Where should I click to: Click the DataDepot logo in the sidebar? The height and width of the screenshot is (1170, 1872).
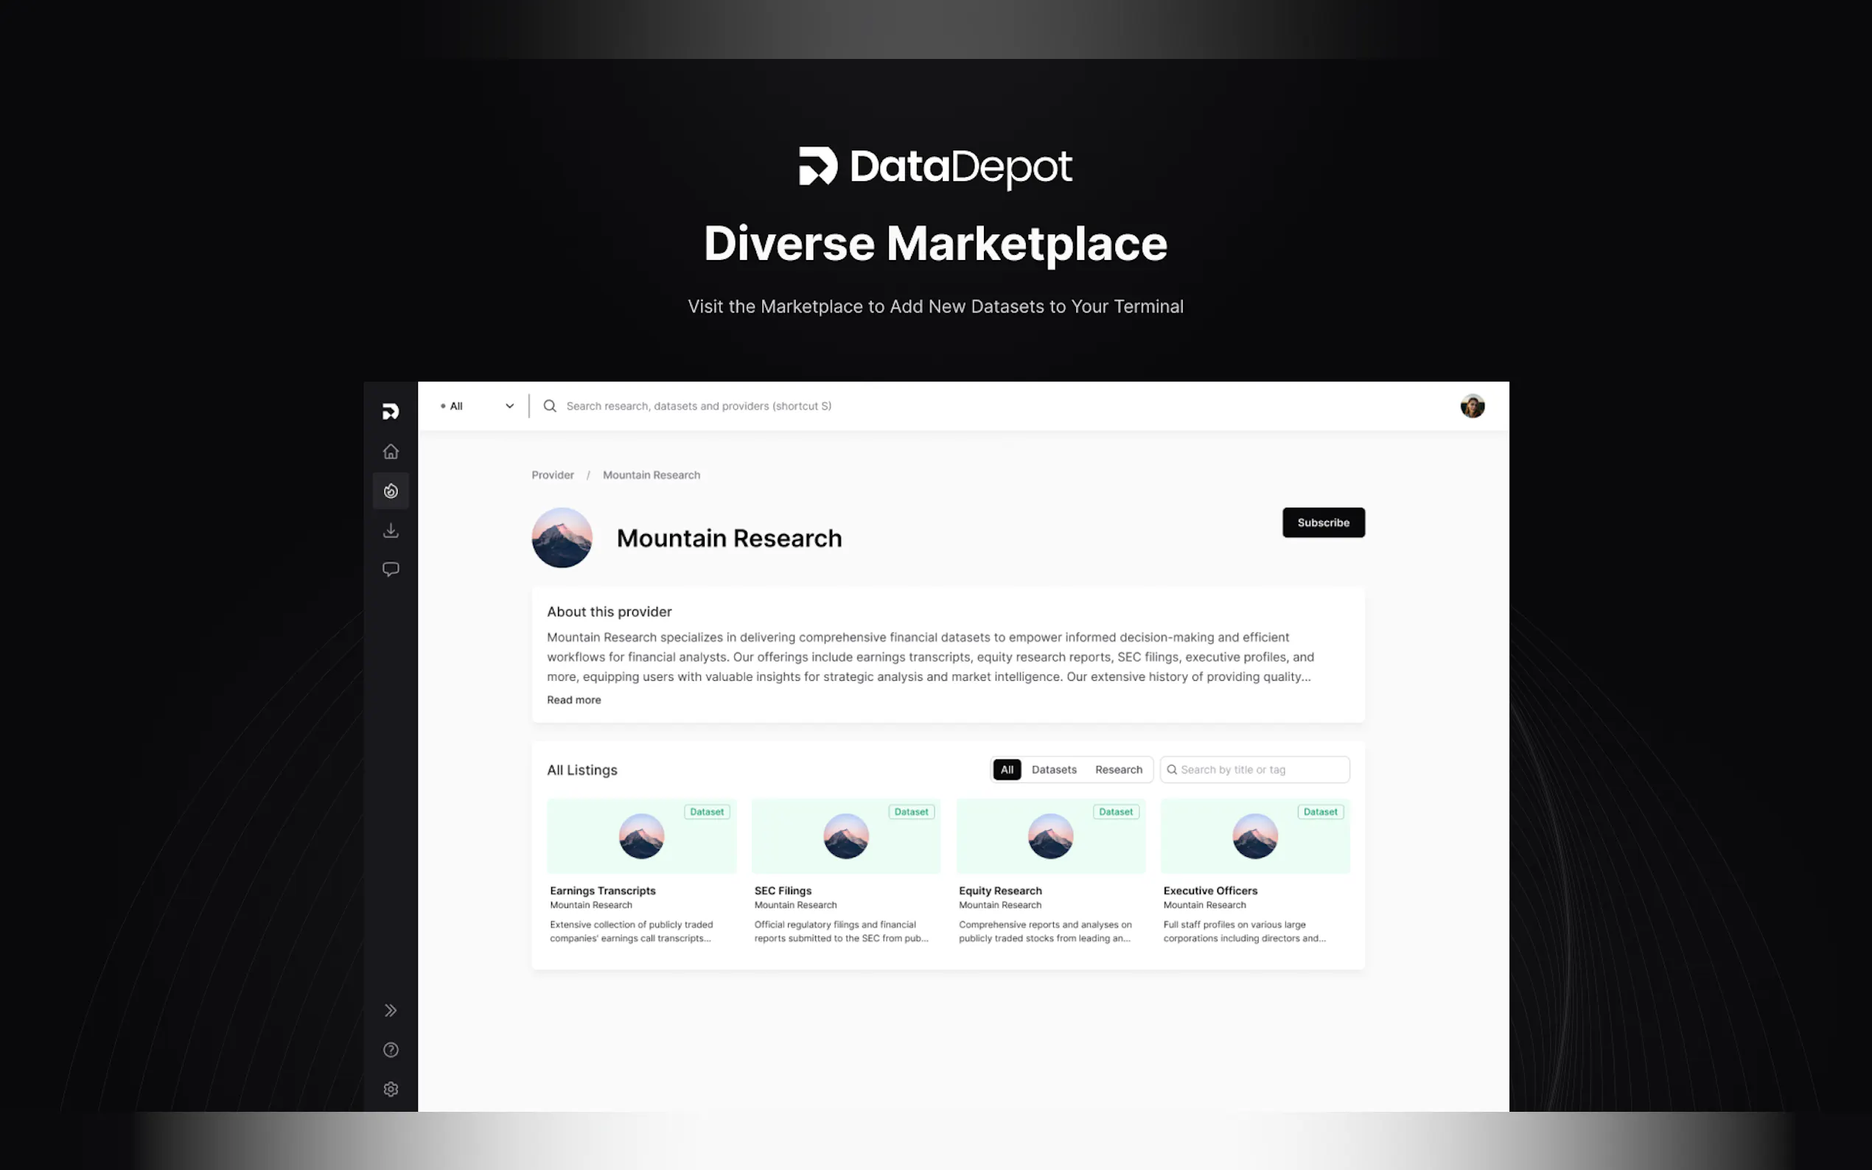click(x=390, y=411)
